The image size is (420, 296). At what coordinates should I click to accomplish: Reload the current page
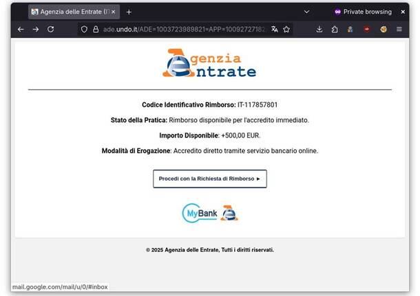coord(51,29)
